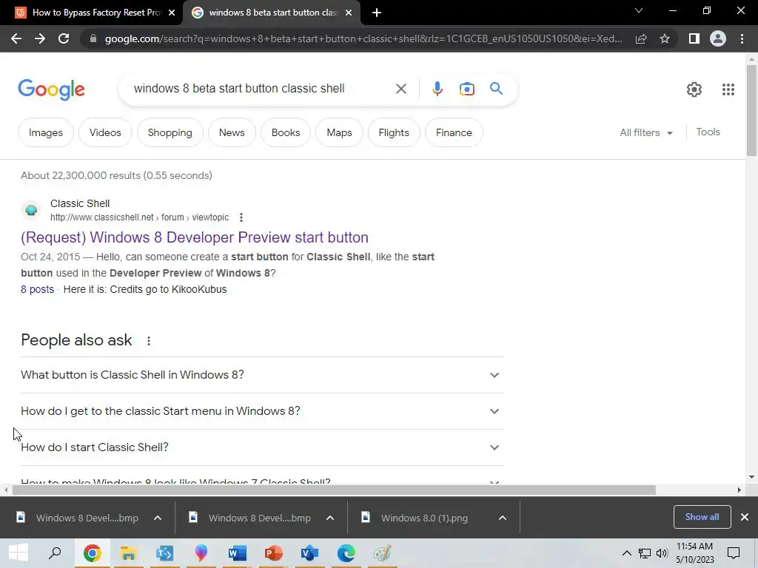This screenshot has height=568, width=758.
Task: Expand 'How do I get to the classic Start menu'
Action: pos(262,411)
